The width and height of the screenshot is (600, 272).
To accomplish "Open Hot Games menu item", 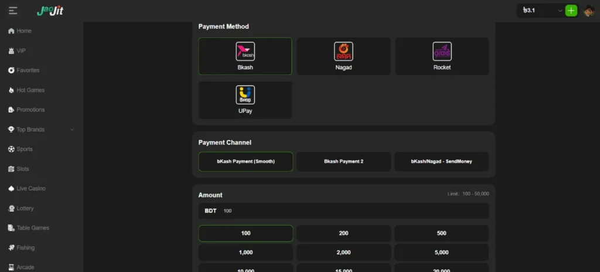I will [30, 90].
